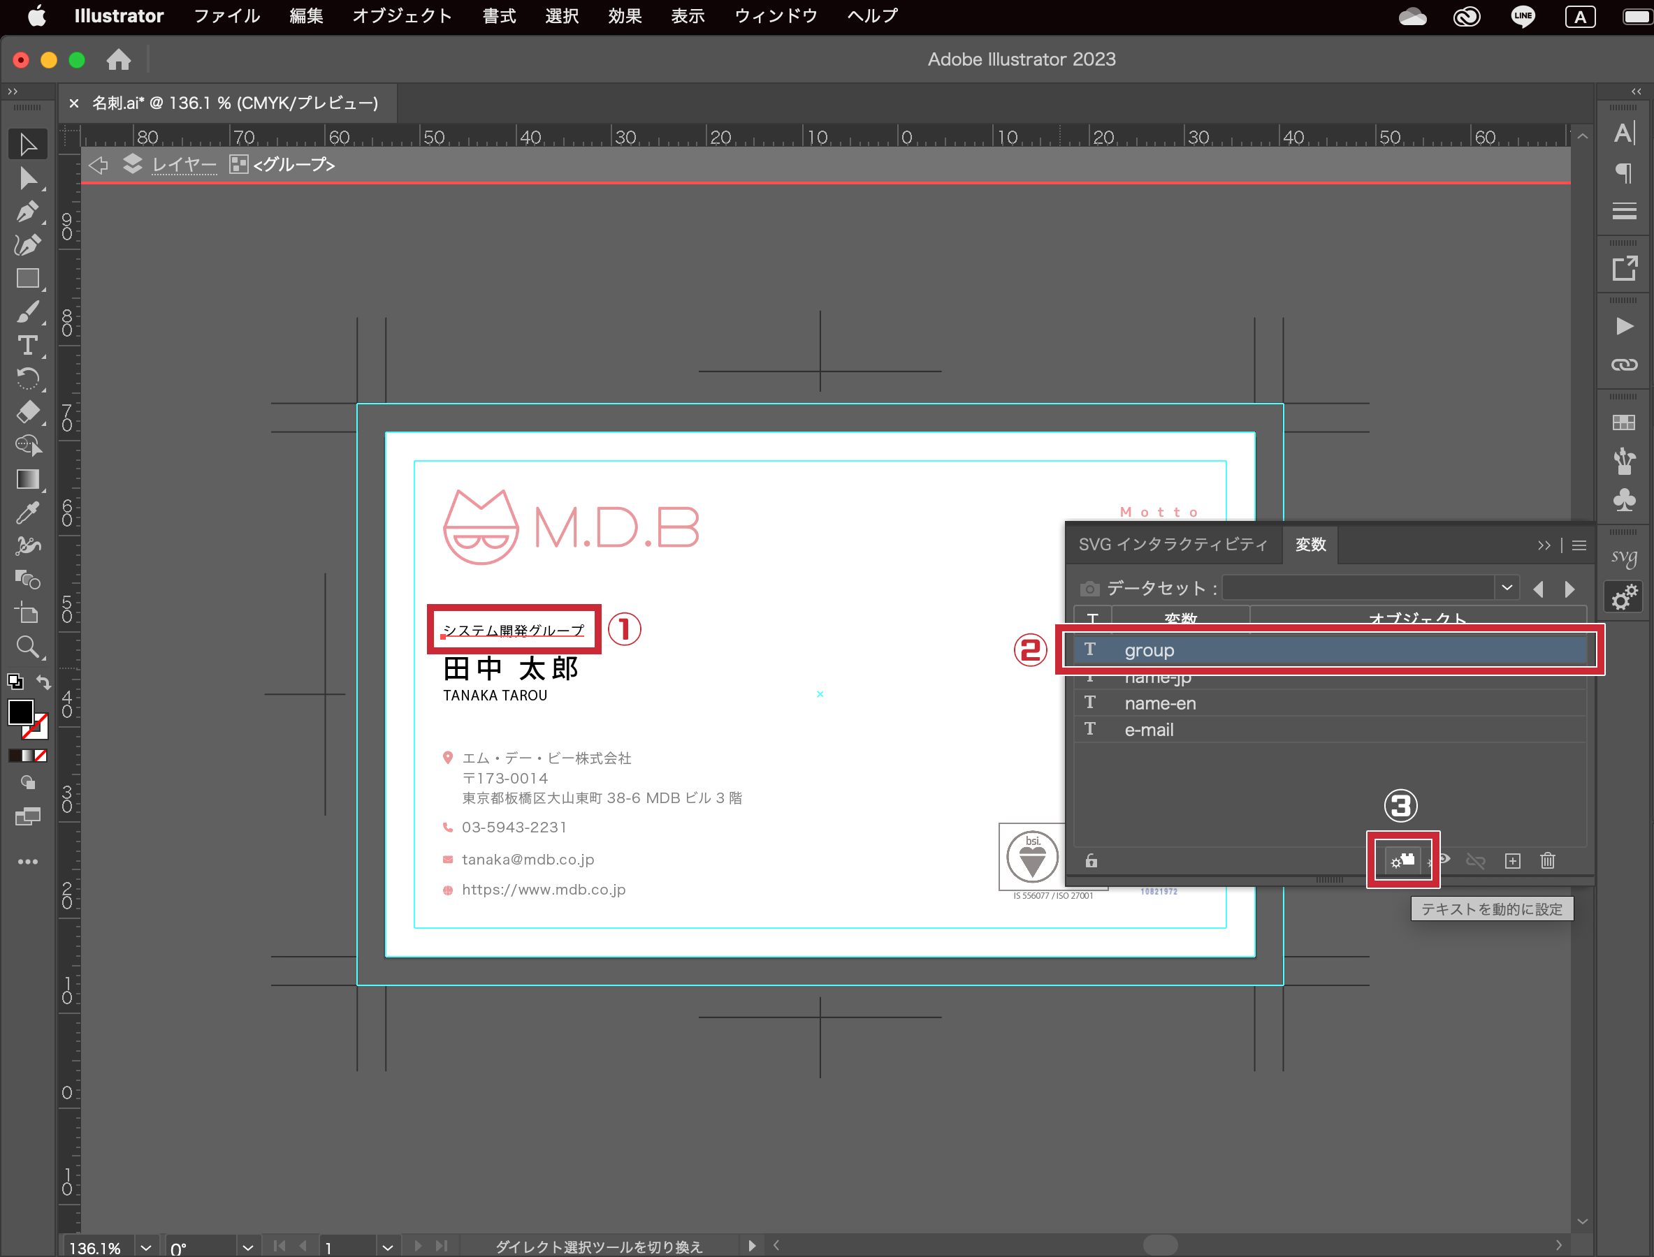Select the Rectangle tool
Viewport: 1654px width, 1257px height.
click(28, 279)
